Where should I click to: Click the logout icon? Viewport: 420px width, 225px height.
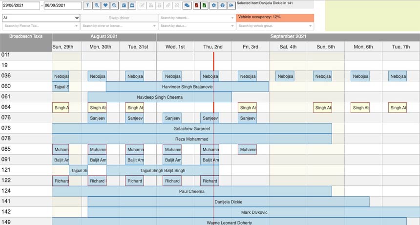click(231, 5)
